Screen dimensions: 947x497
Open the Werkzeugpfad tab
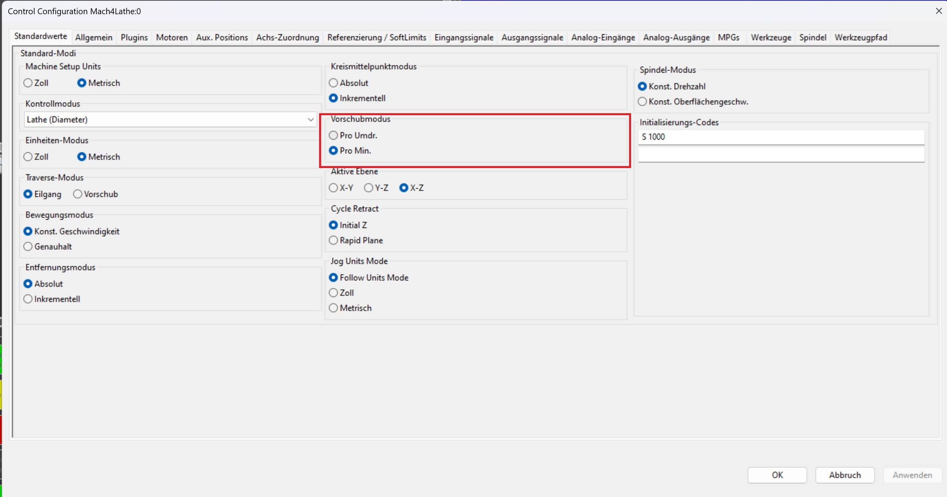861,37
